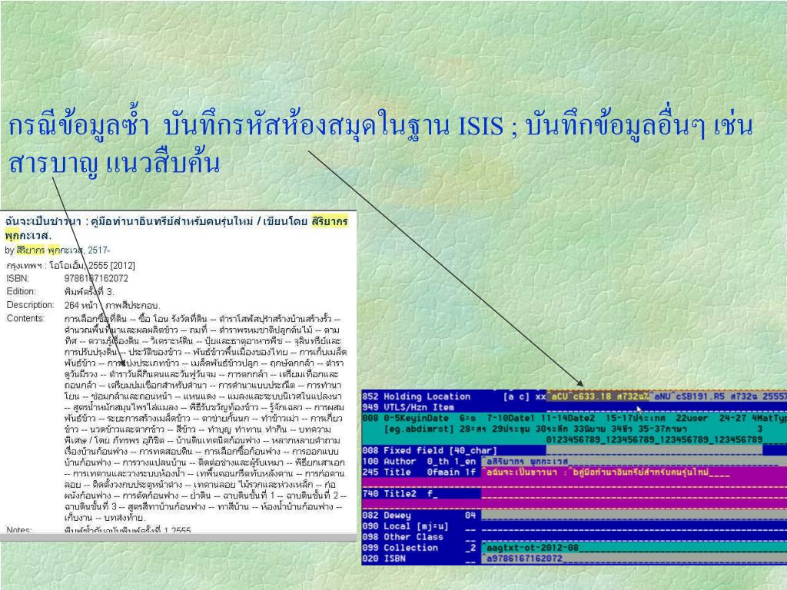Click into the 100 Author value field

coord(634,461)
